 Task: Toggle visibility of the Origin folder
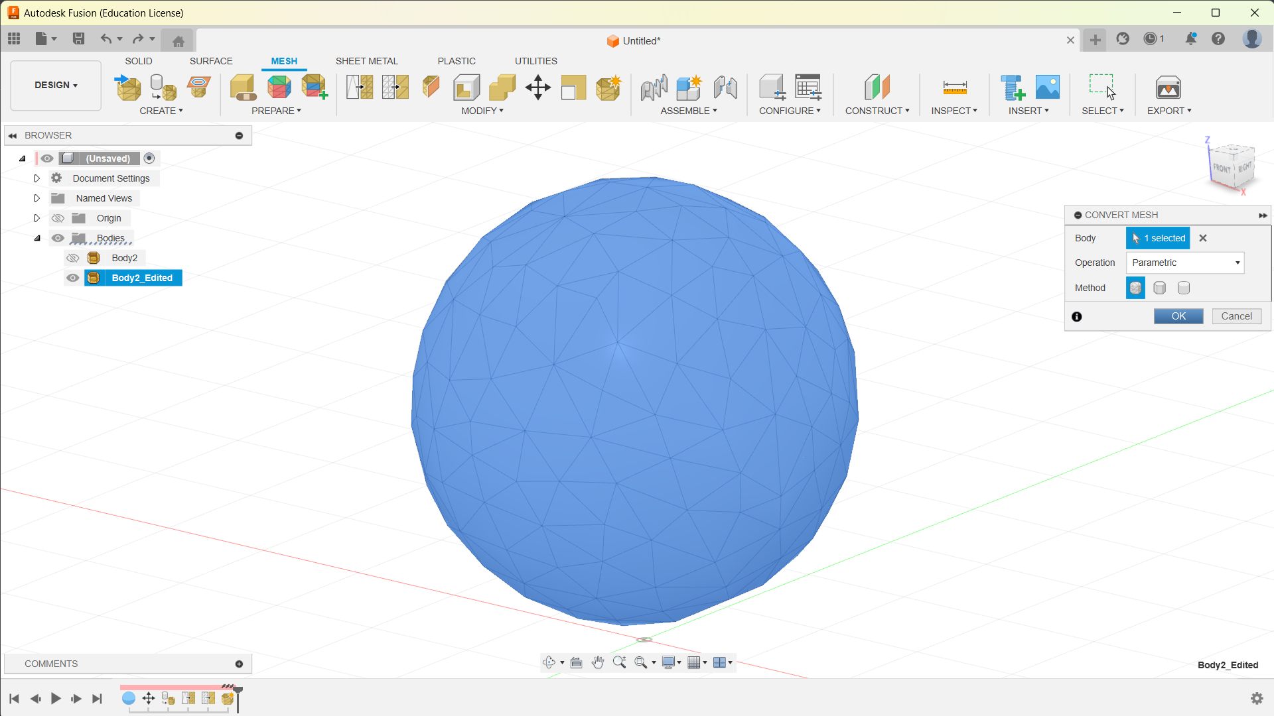[x=58, y=218]
